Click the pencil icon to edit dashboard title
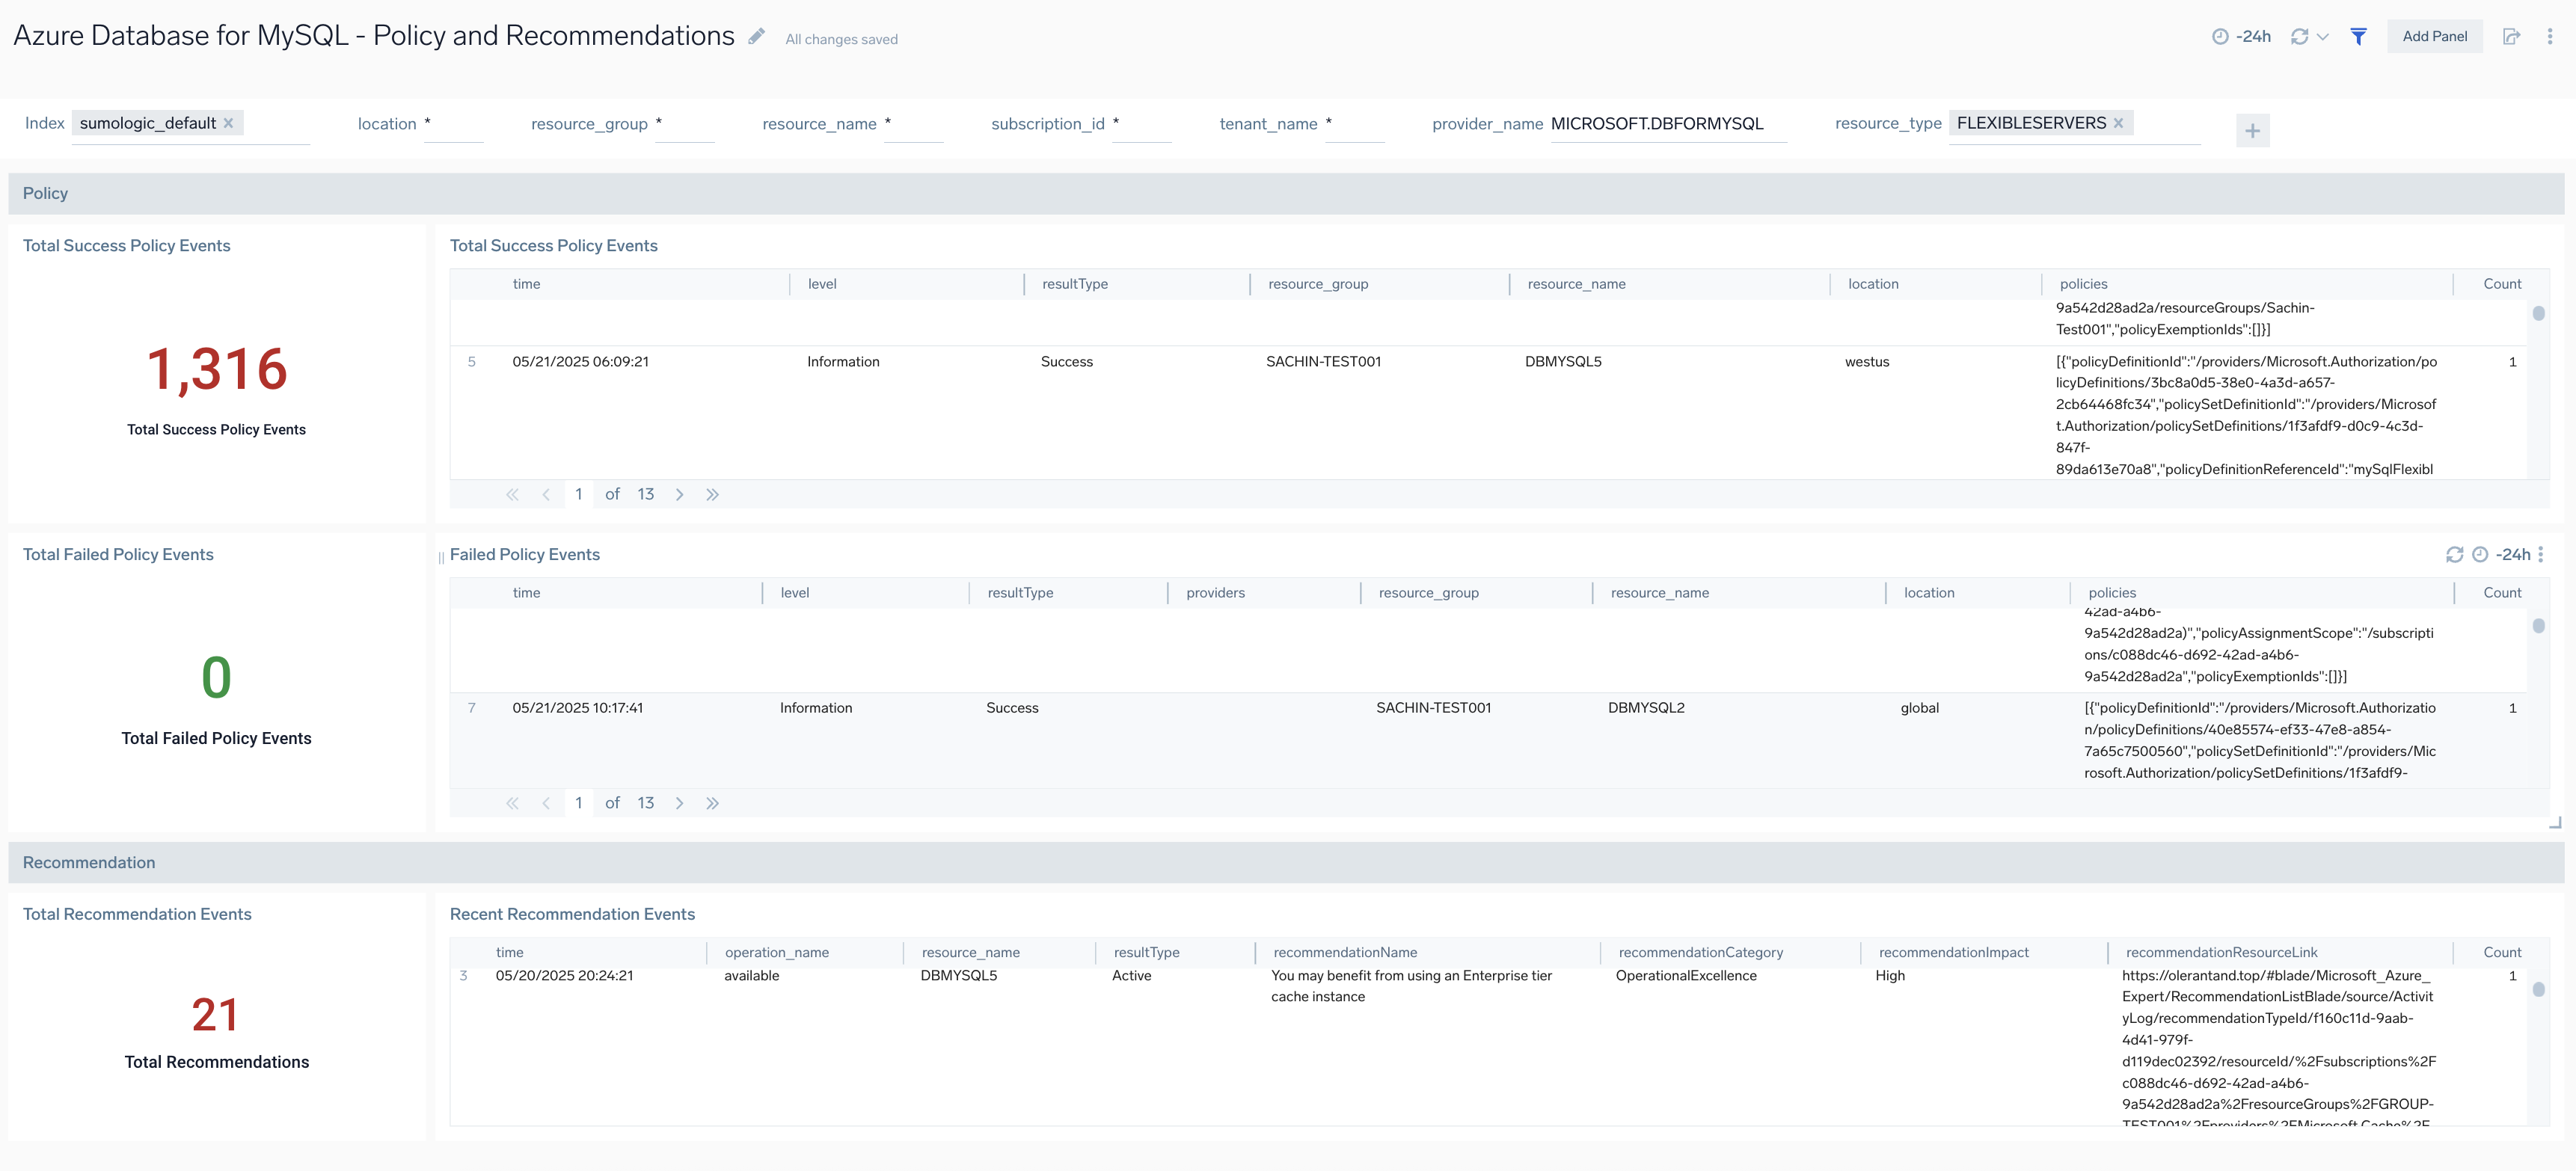The width and height of the screenshot is (2576, 1171). click(x=757, y=37)
